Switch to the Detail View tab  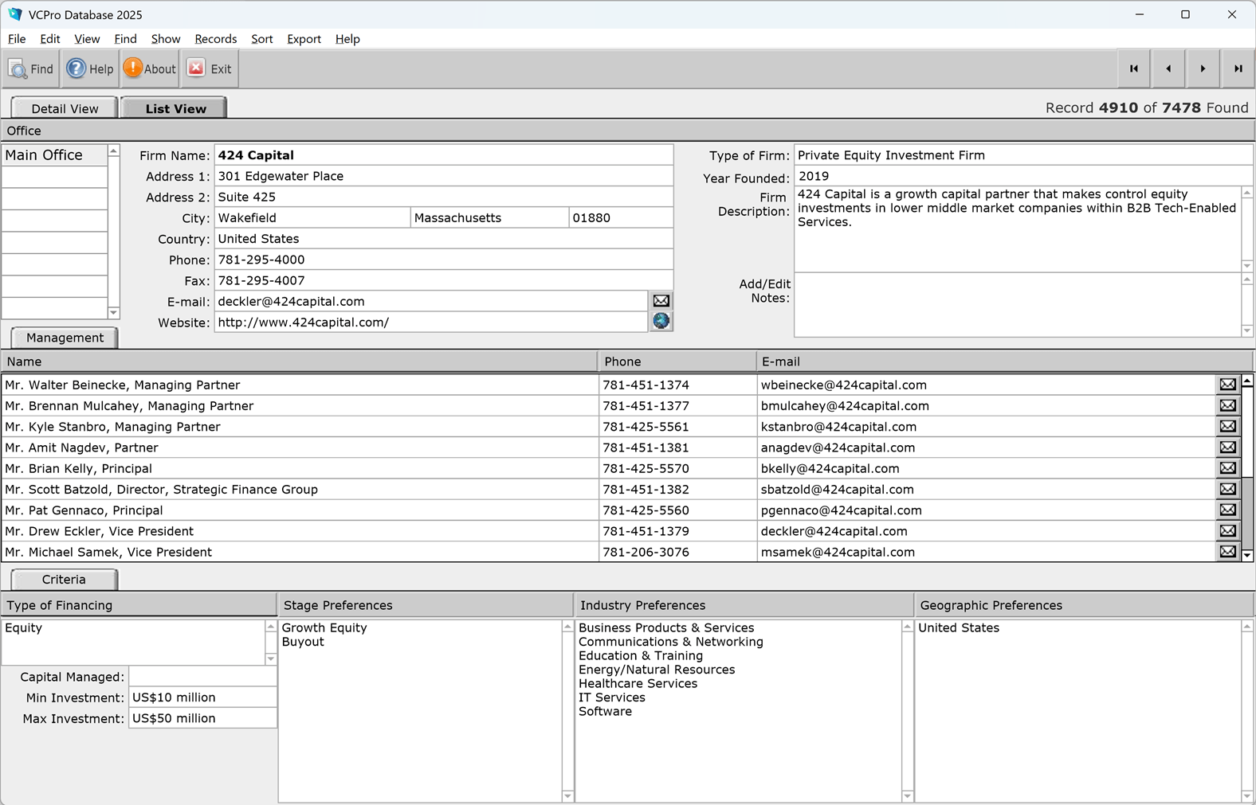pyautogui.click(x=65, y=108)
